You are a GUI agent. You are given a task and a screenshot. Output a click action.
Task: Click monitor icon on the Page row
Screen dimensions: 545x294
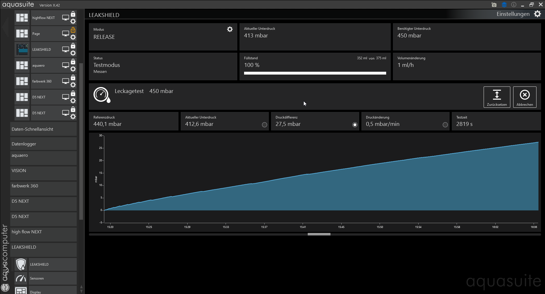tap(66, 33)
